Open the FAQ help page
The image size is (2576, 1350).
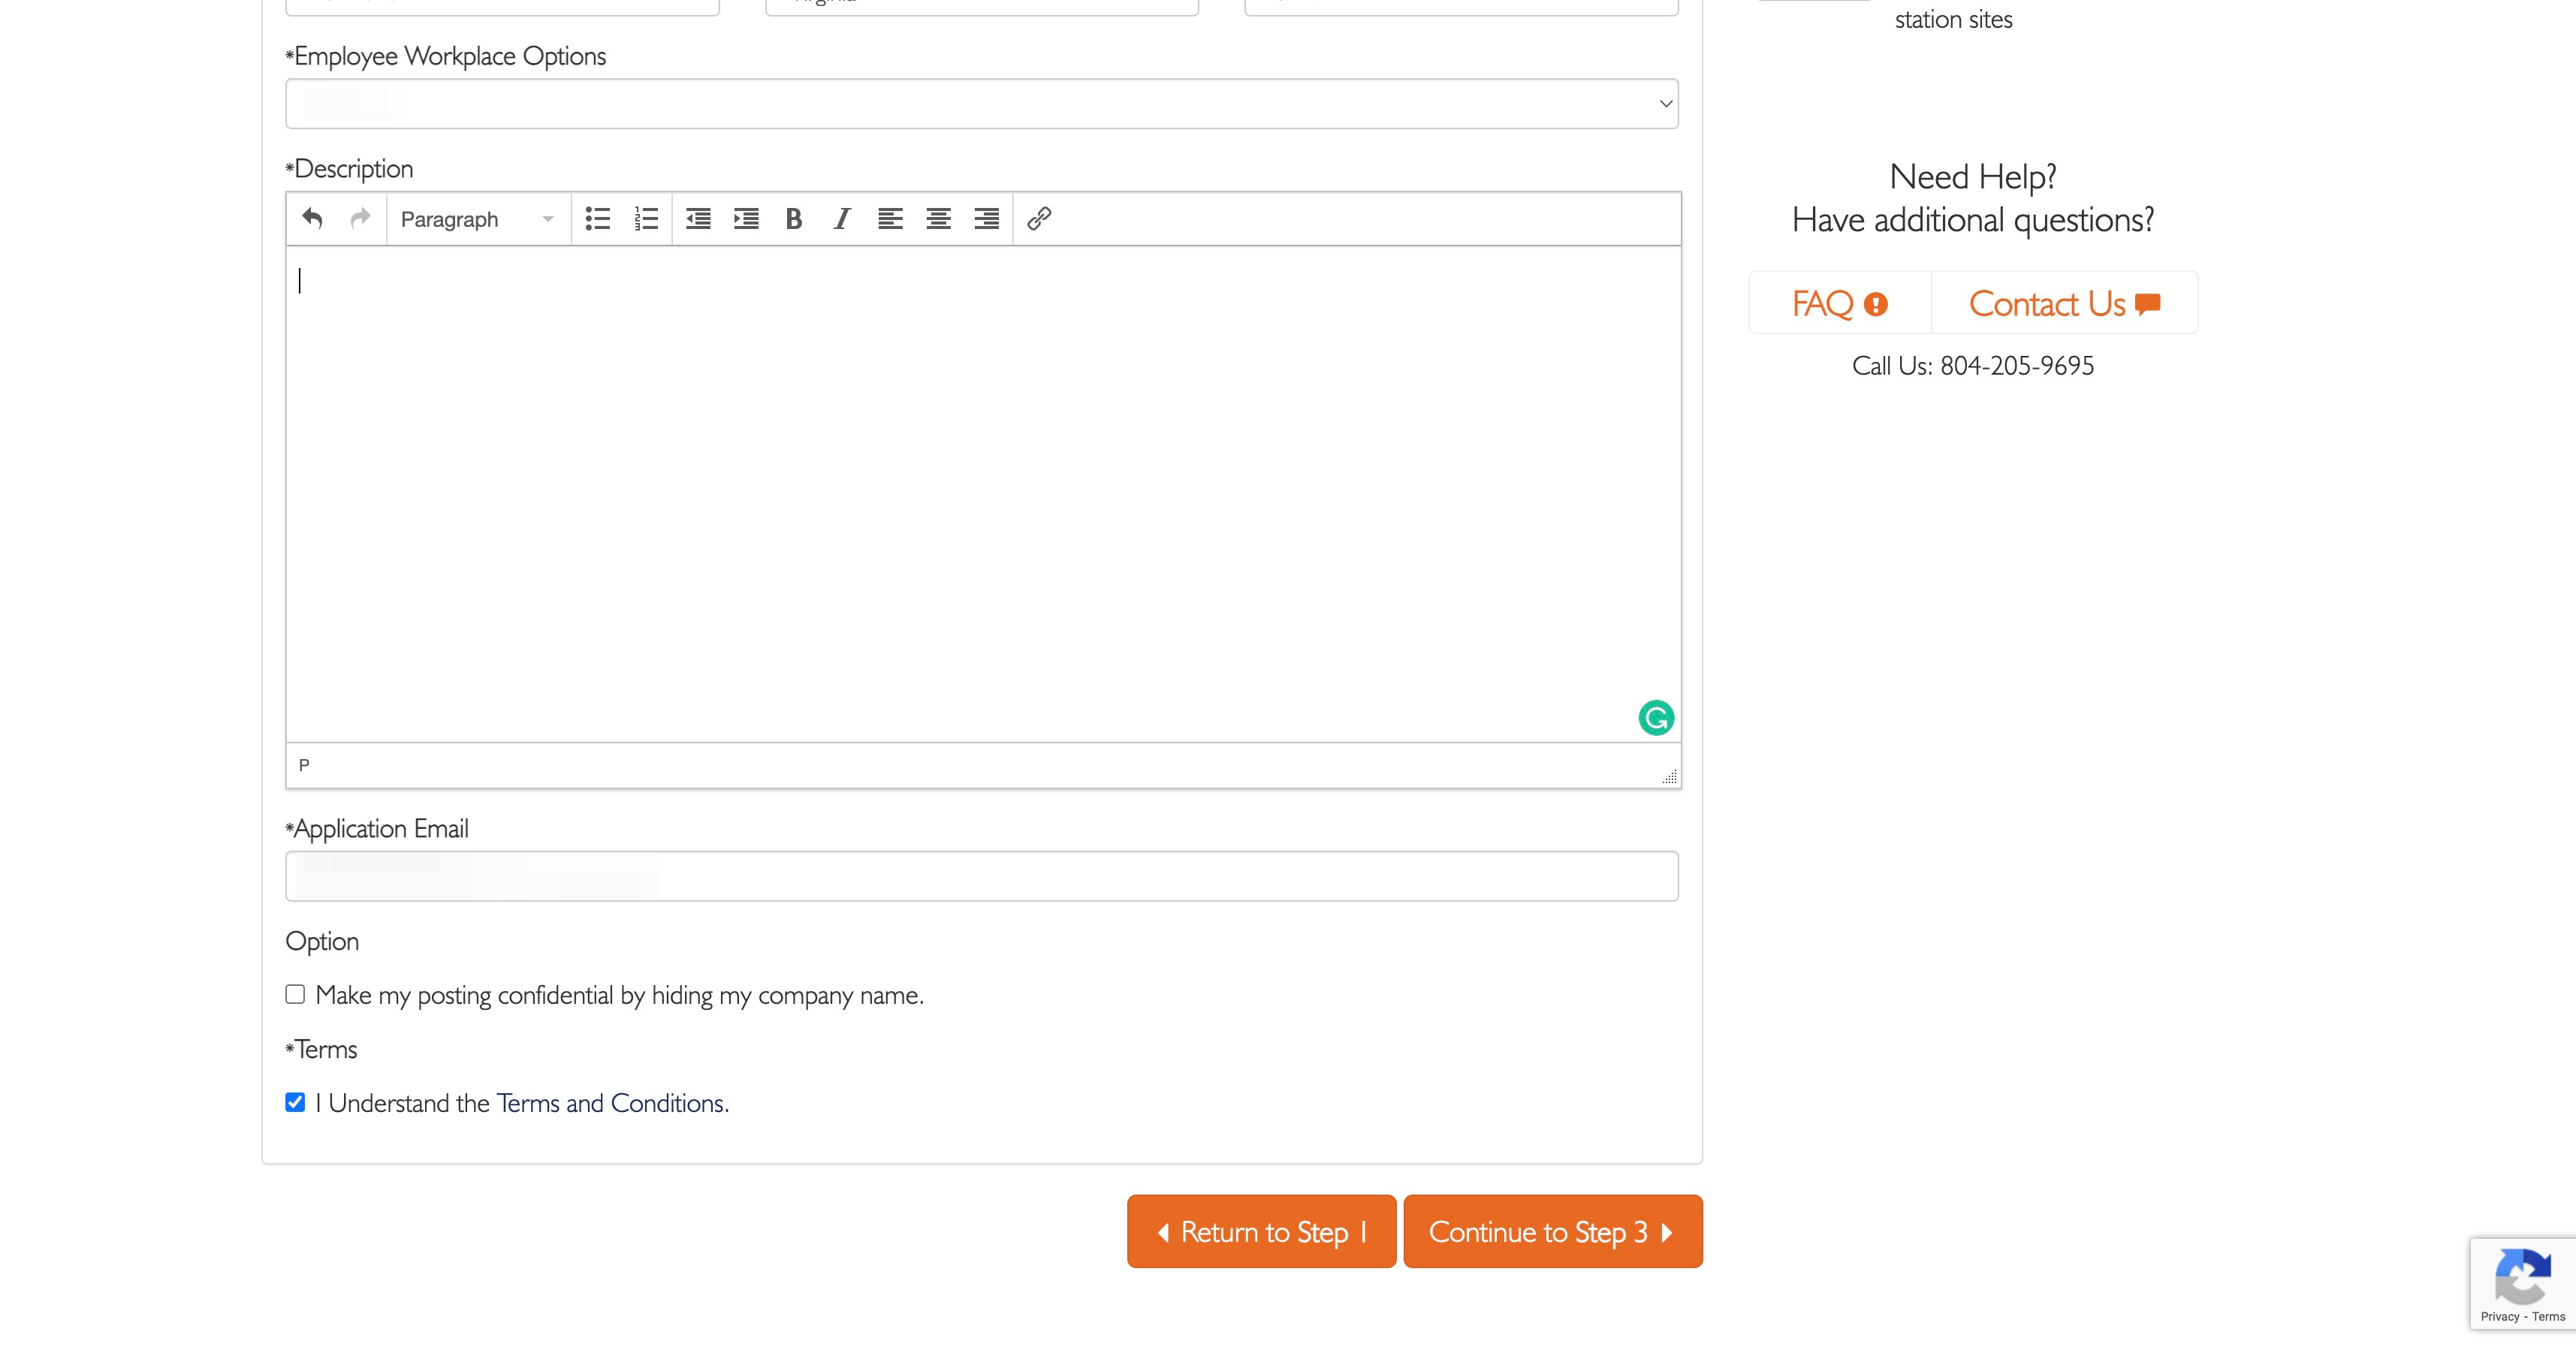click(x=1839, y=303)
